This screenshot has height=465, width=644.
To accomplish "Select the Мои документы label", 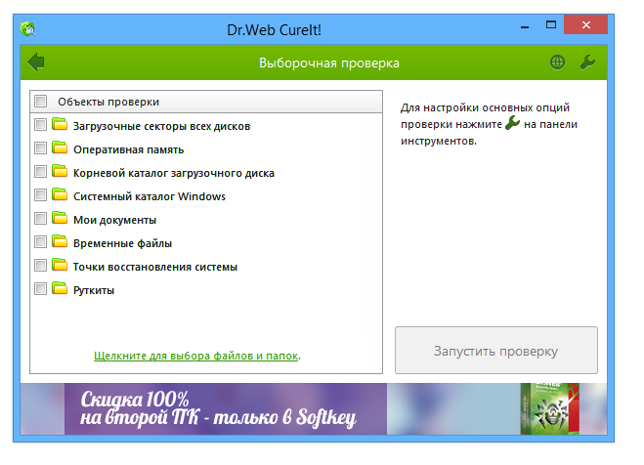I will [x=114, y=220].
